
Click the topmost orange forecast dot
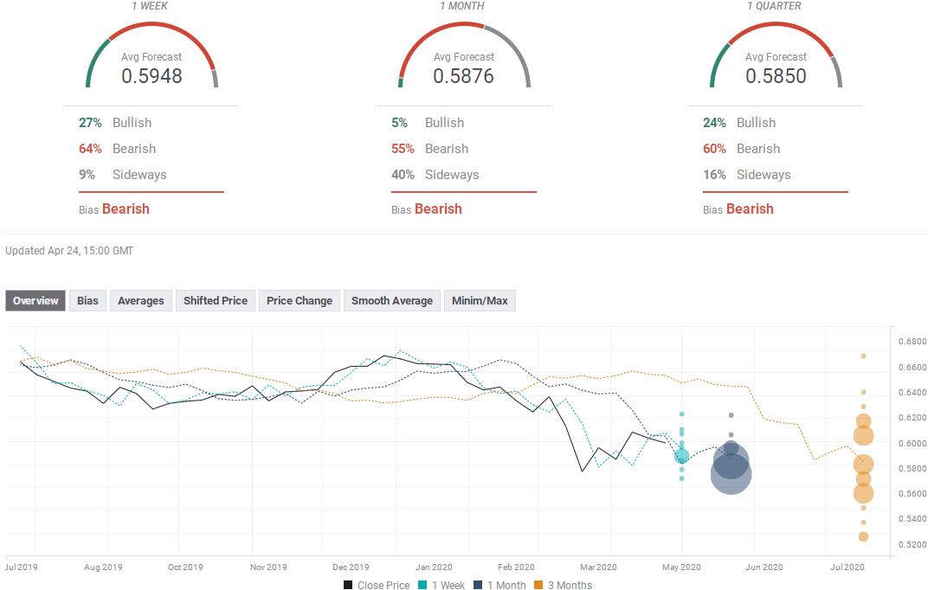pos(863,356)
